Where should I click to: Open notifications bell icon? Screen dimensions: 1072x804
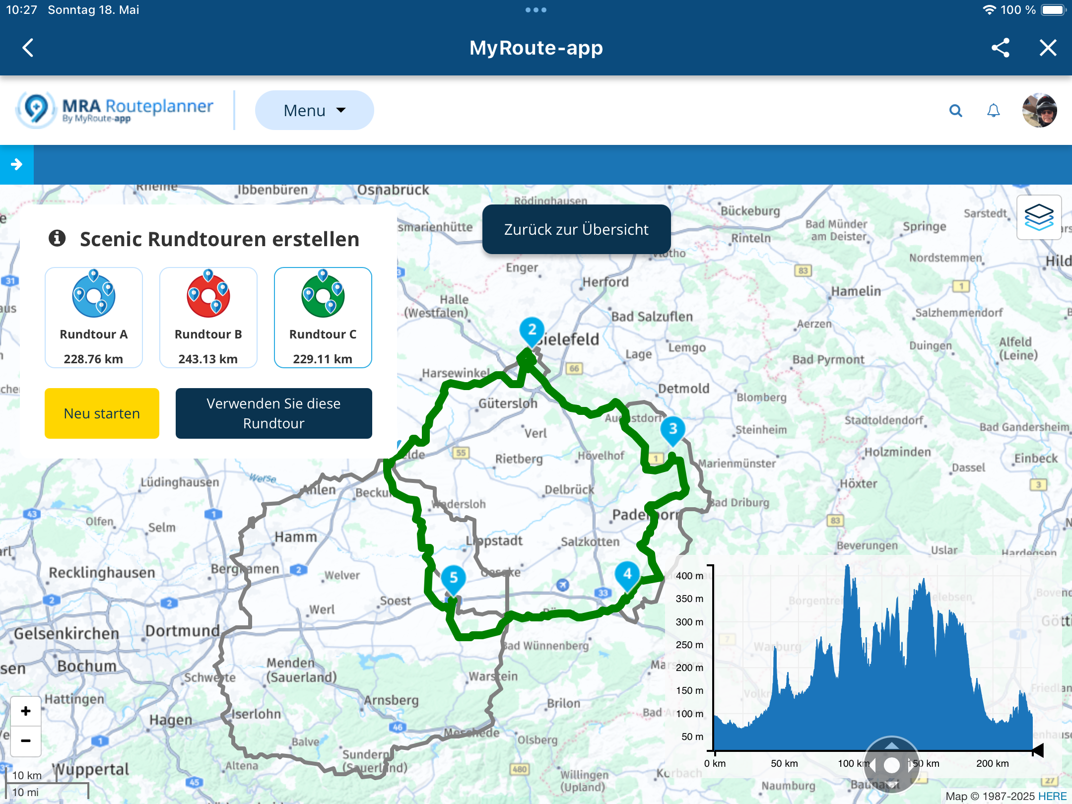coord(993,111)
